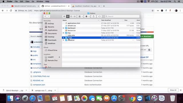Image resolution: width=183 pixels, height=103 pixels.
Task: Switch Finder to gallery view
Action: [75, 17]
